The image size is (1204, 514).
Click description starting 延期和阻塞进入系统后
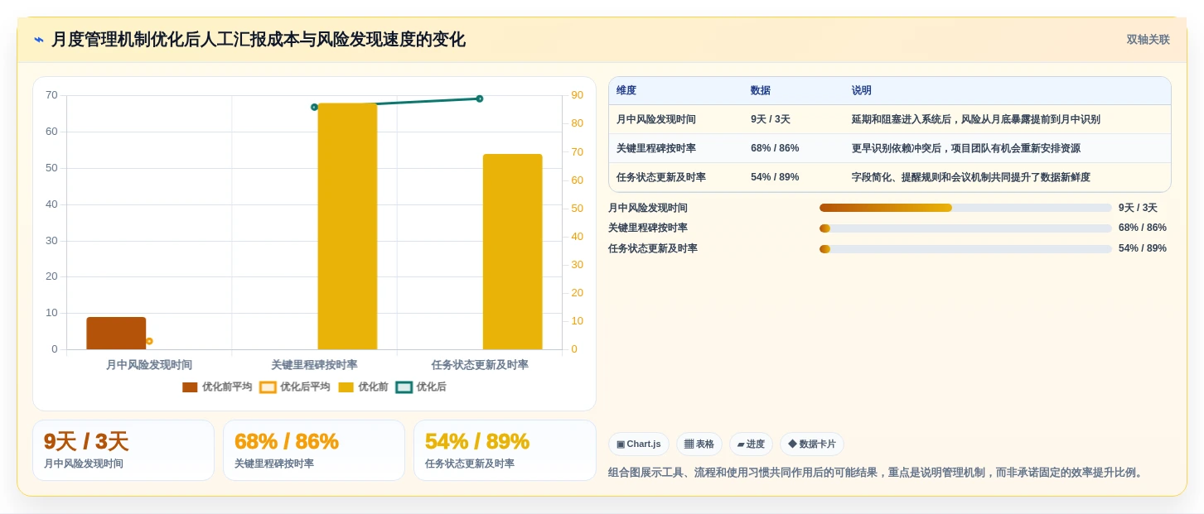click(976, 119)
